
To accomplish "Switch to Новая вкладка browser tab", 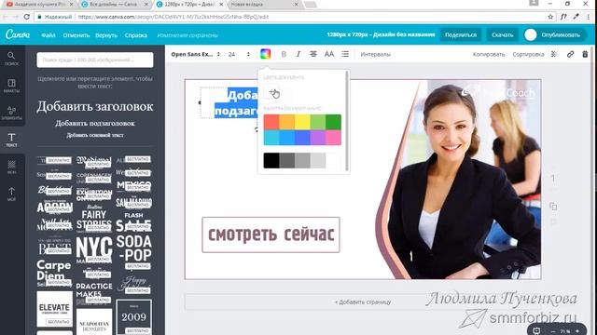I will pos(264,5).
